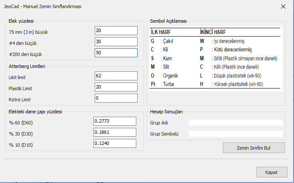This screenshot has width=294, height=183.
Task: Select the #4 den küçük input field
Action: 116,41
